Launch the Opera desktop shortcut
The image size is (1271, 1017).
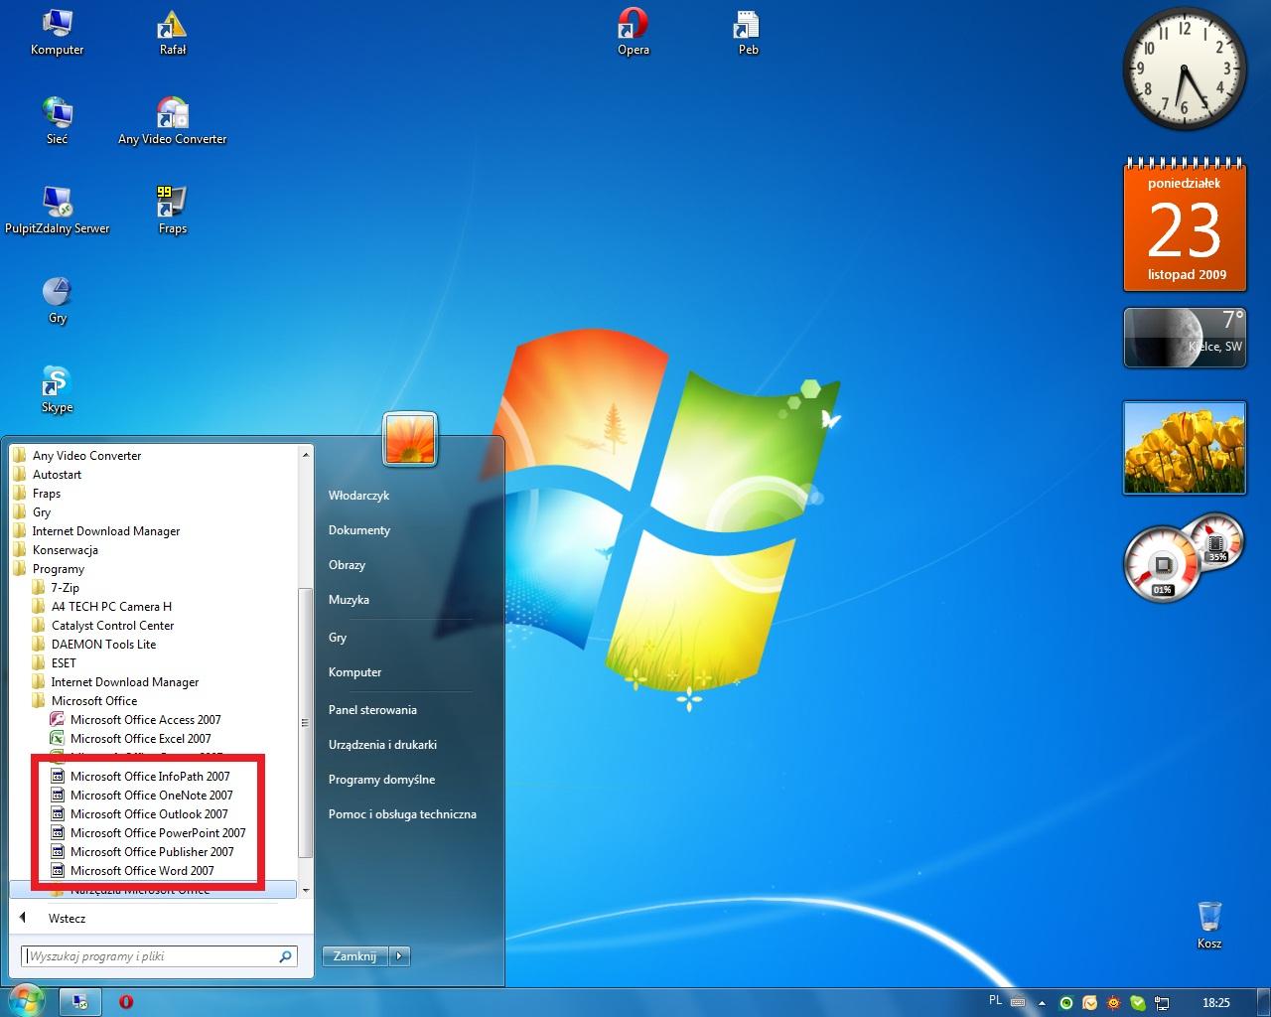[x=634, y=33]
